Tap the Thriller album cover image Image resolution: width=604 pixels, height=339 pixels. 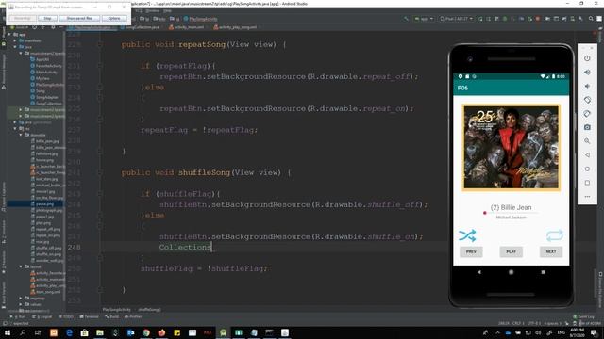click(x=511, y=147)
